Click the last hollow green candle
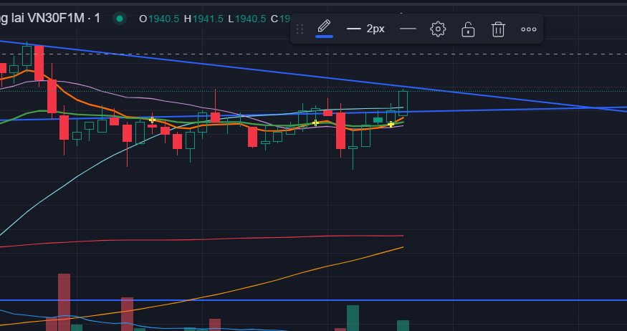This screenshot has height=331, width=627. point(403,103)
